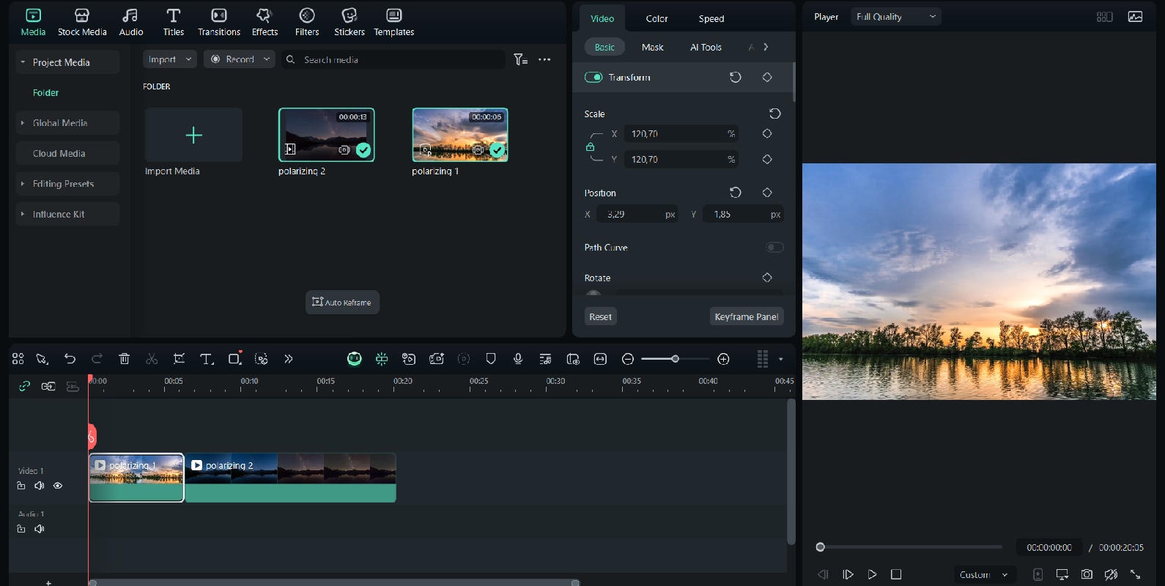Enter fullscreen preview with expand icon

(1135, 574)
